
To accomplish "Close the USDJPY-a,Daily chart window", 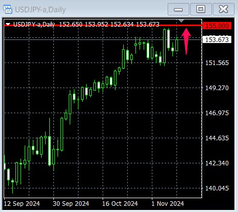I will coord(223,9).
